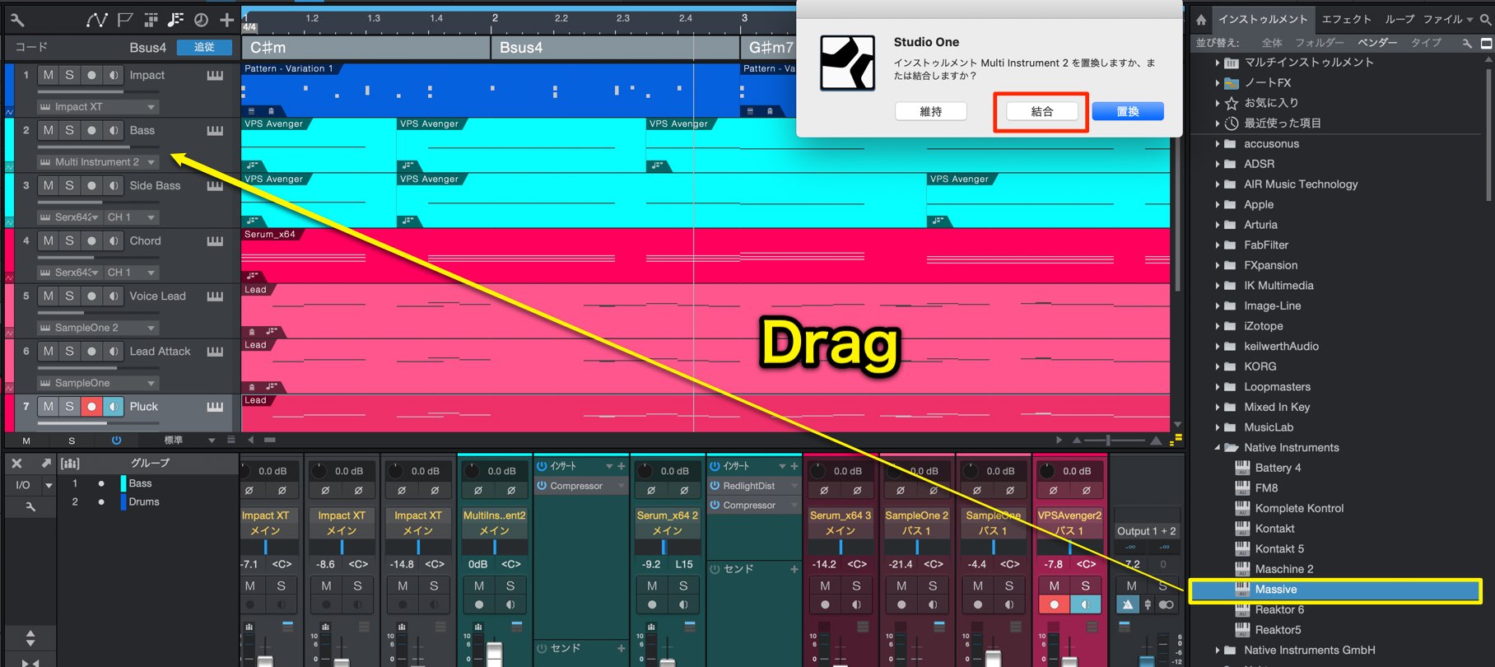The width and height of the screenshot is (1495, 667).
Task: Open instrument editor keyboard icon on Bass track
Action: point(215,130)
